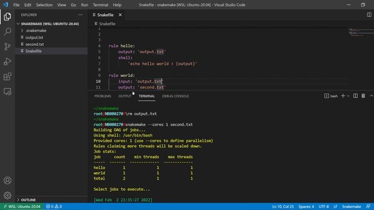Open Explorer views and more actions ellipsis
This screenshot has width=374, height=210.
[x=80, y=15]
